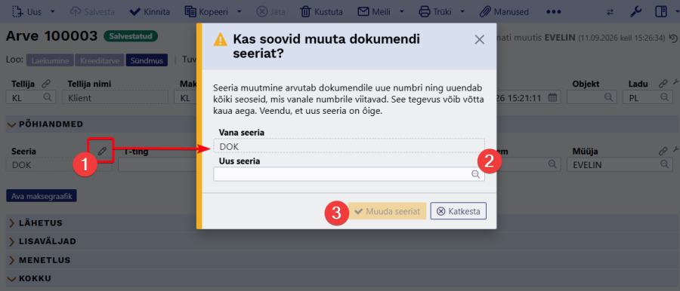Cancel the dialog with Katkesta
Screen dimensions: 680x291
click(459, 211)
